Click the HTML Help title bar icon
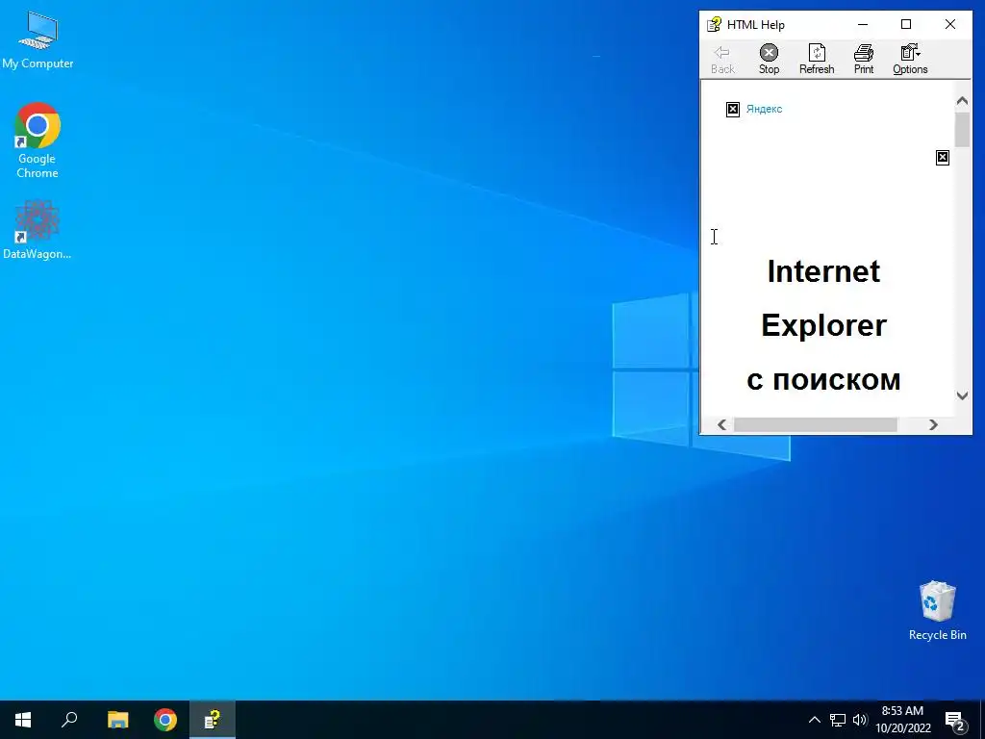This screenshot has width=985, height=739. tap(714, 24)
